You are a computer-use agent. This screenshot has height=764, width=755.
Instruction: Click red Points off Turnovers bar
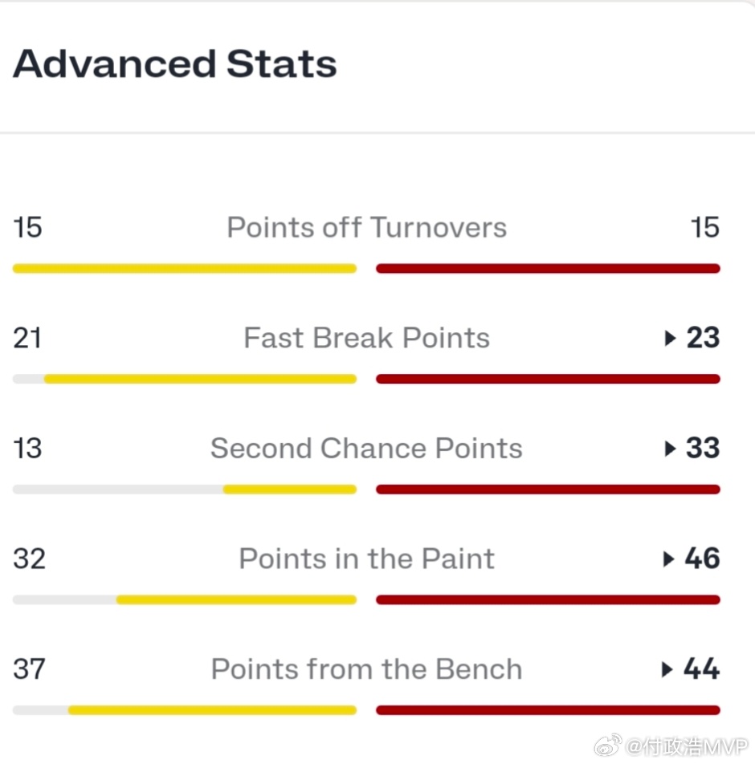pyautogui.click(x=549, y=269)
